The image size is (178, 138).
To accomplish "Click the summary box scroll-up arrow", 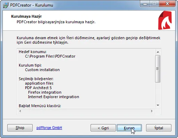I will click(x=158, y=52).
